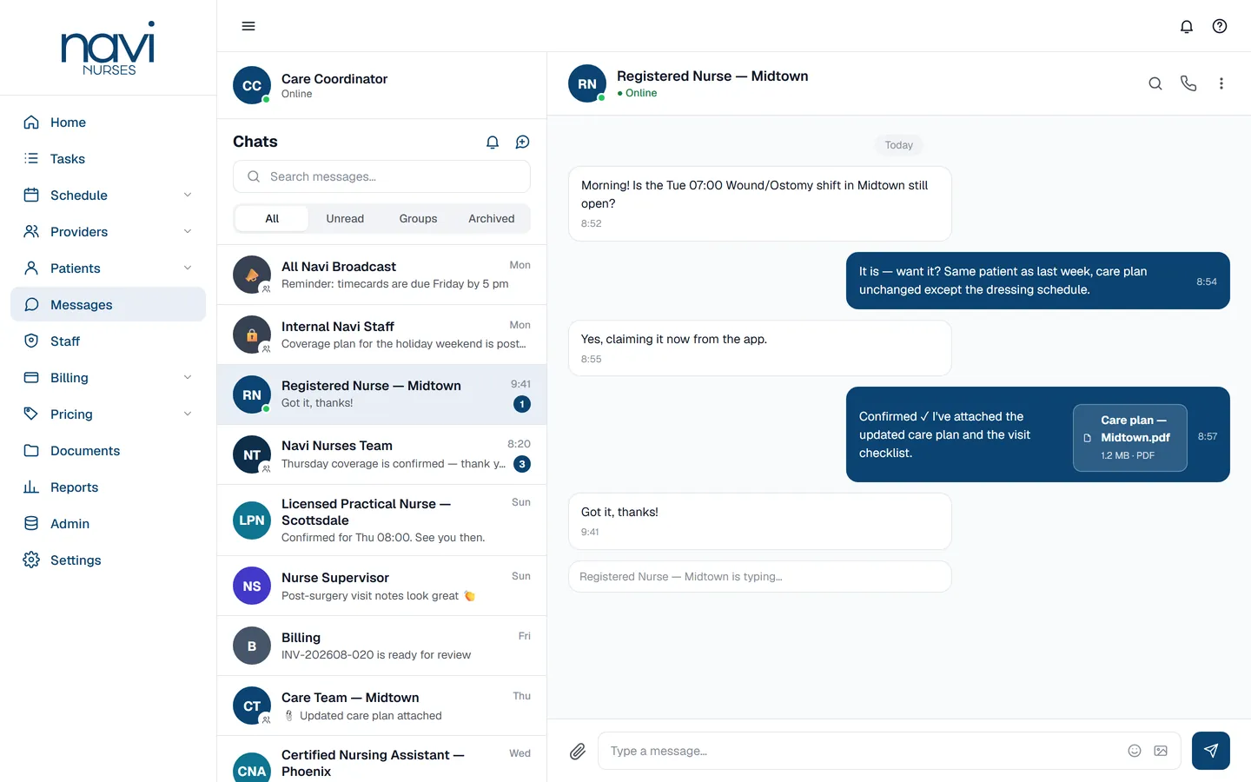The width and height of the screenshot is (1251, 782).
Task: Open notifications bell in top bar
Action: [1187, 26]
